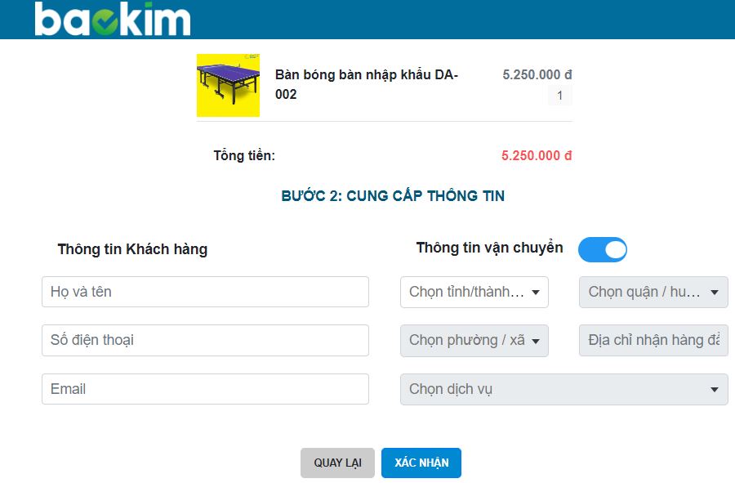Expand the Chọn phường / xã combo box

tap(474, 340)
